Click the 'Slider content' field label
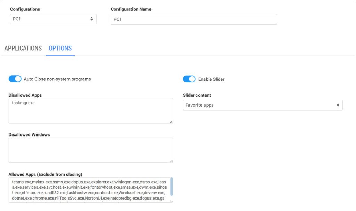 [x=197, y=95]
